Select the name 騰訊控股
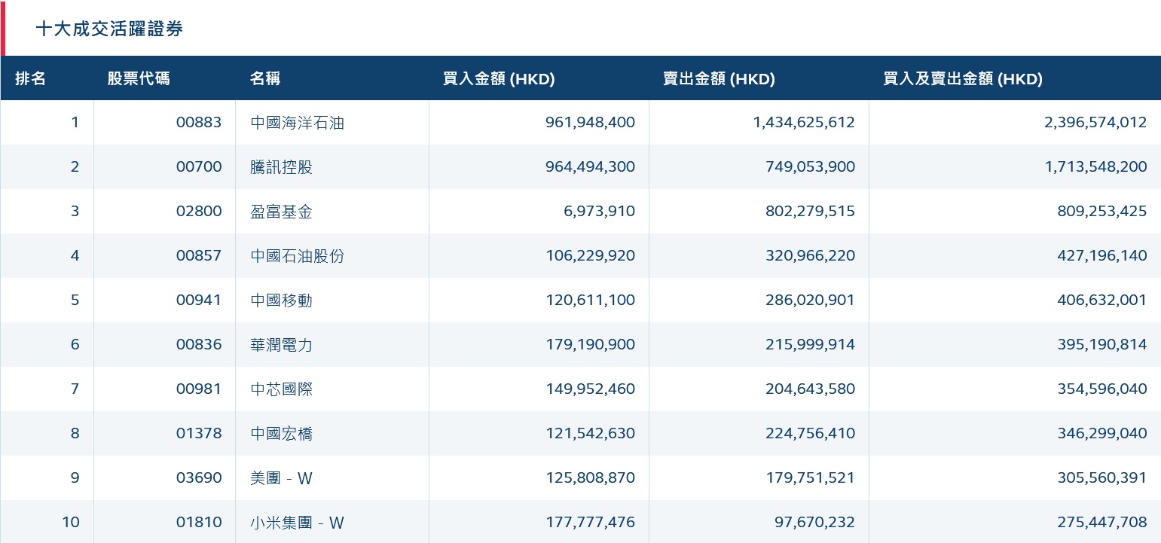Viewport: 1161px width, 543px height. tap(281, 166)
